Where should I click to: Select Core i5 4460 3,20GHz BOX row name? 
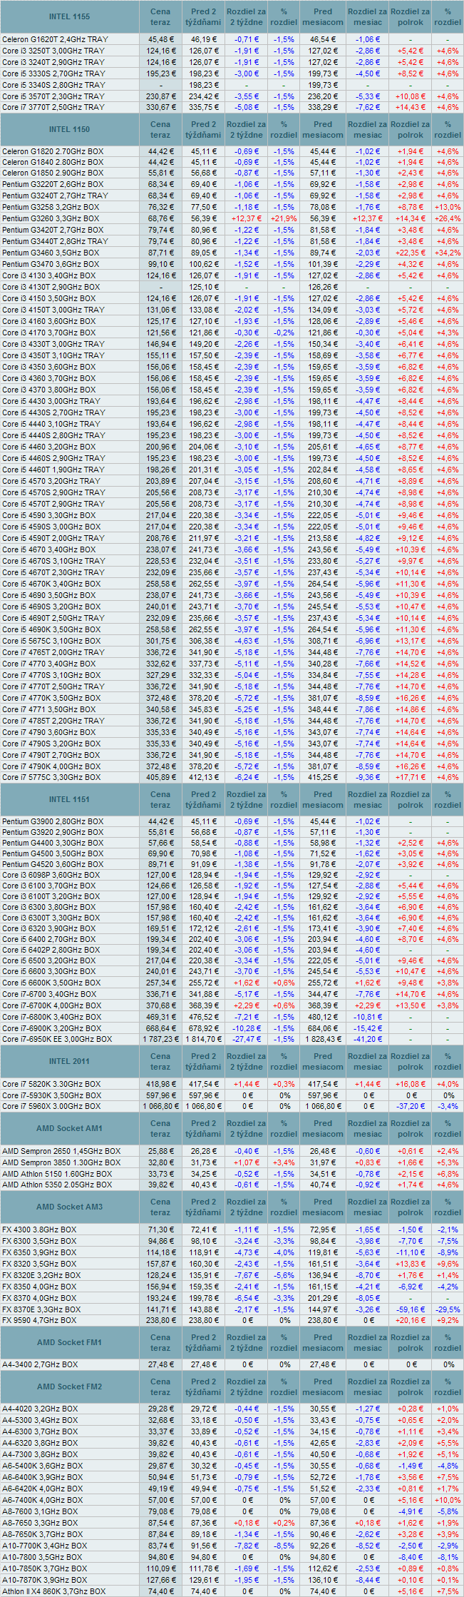pyautogui.click(x=48, y=447)
